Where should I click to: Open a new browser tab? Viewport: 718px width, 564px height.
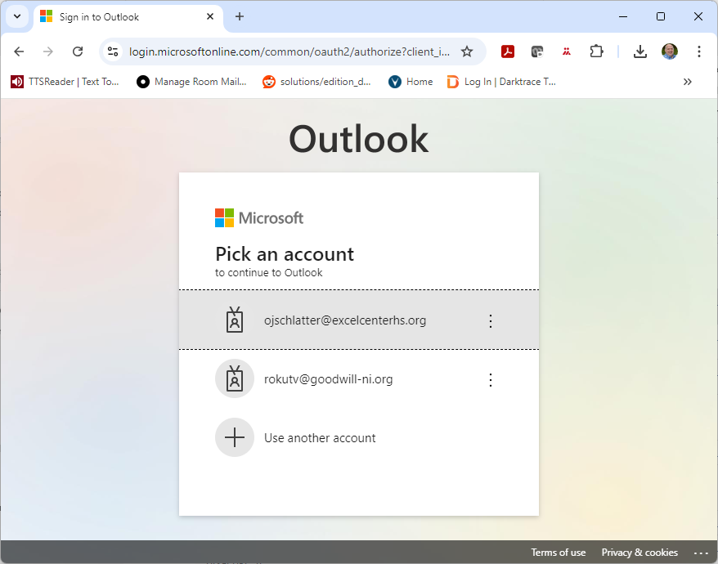[240, 16]
